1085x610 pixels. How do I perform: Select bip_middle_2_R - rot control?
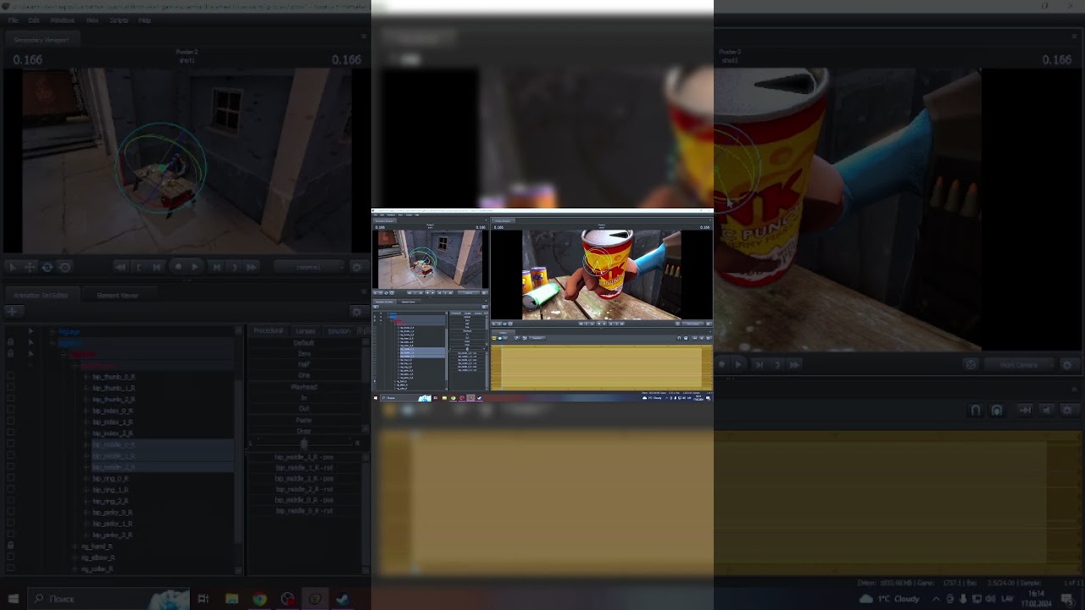coord(303,489)
